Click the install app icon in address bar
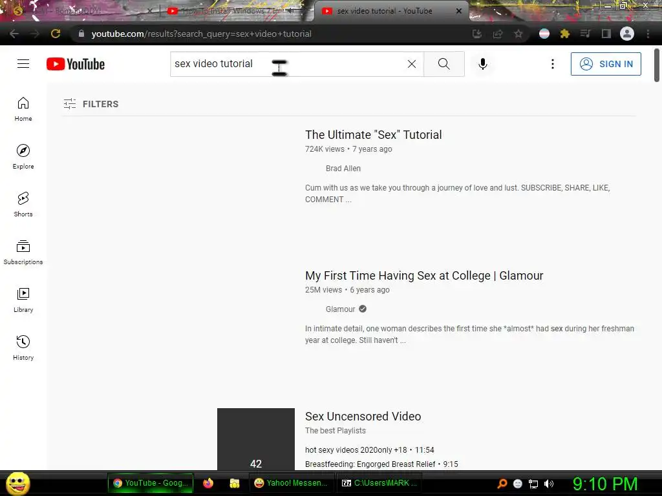This screenshot has width=662, height=496. [476, 34]
